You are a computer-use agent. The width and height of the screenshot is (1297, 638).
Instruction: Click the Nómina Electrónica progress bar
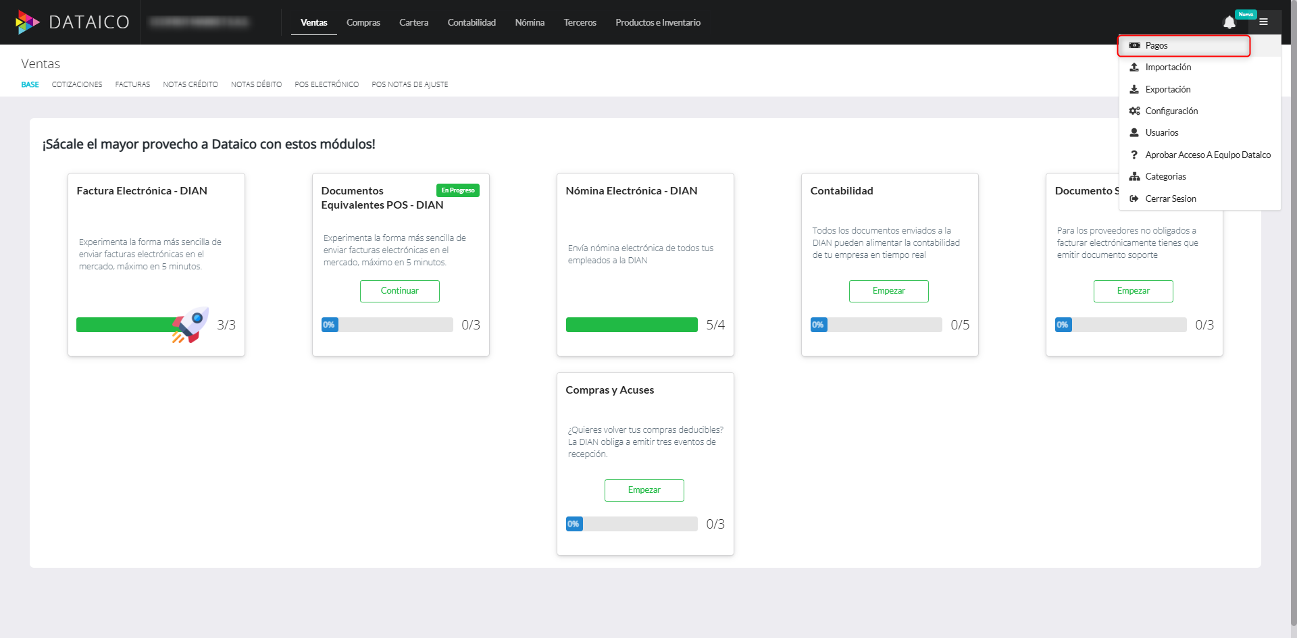(x=632, y=325)
